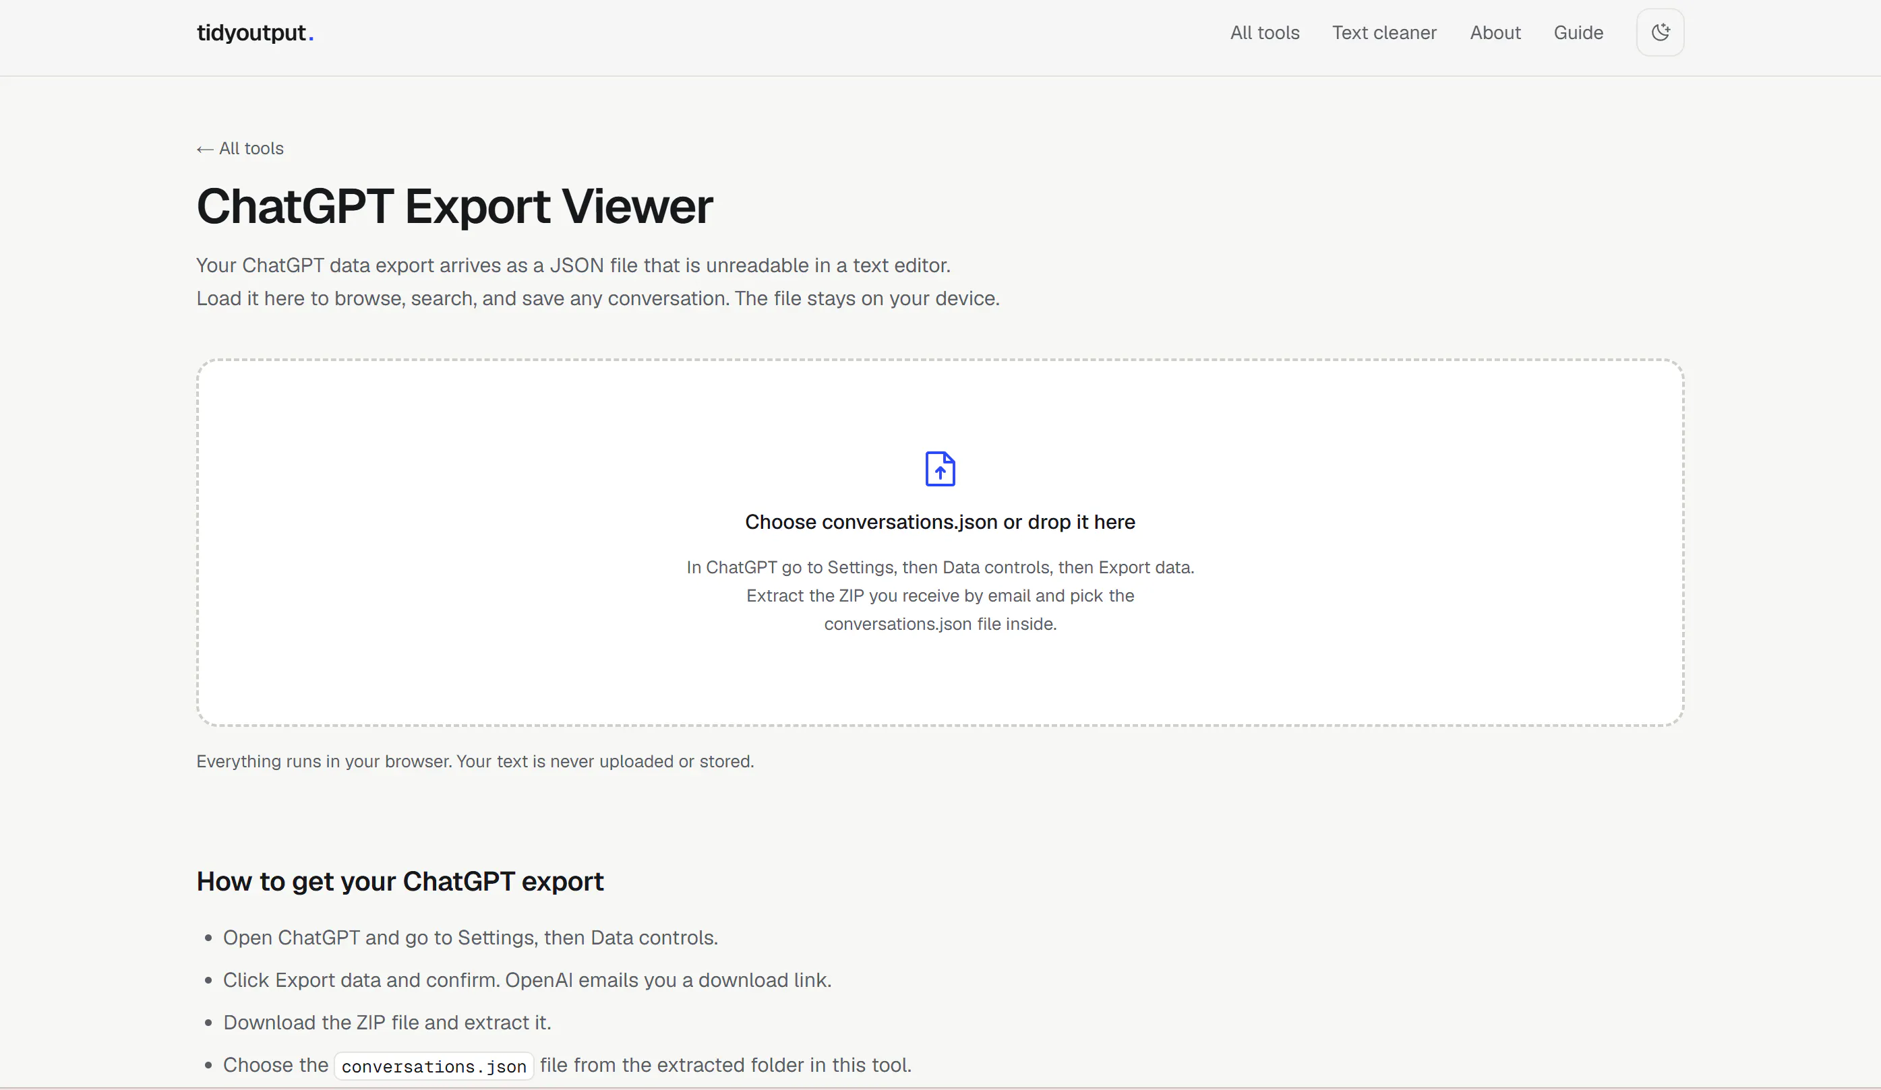This screenshot has width=1881, height=1090.
Task: Click 'Open ChatGPT and go to Settings' step
Action: (x=471, y=937)
